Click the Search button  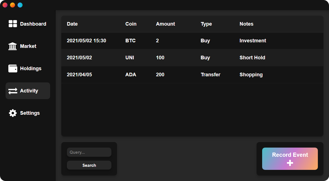89,165
